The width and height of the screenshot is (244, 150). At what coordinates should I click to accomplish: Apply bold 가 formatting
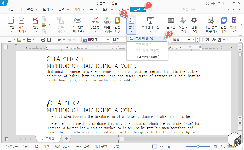[x=208, y=40]
